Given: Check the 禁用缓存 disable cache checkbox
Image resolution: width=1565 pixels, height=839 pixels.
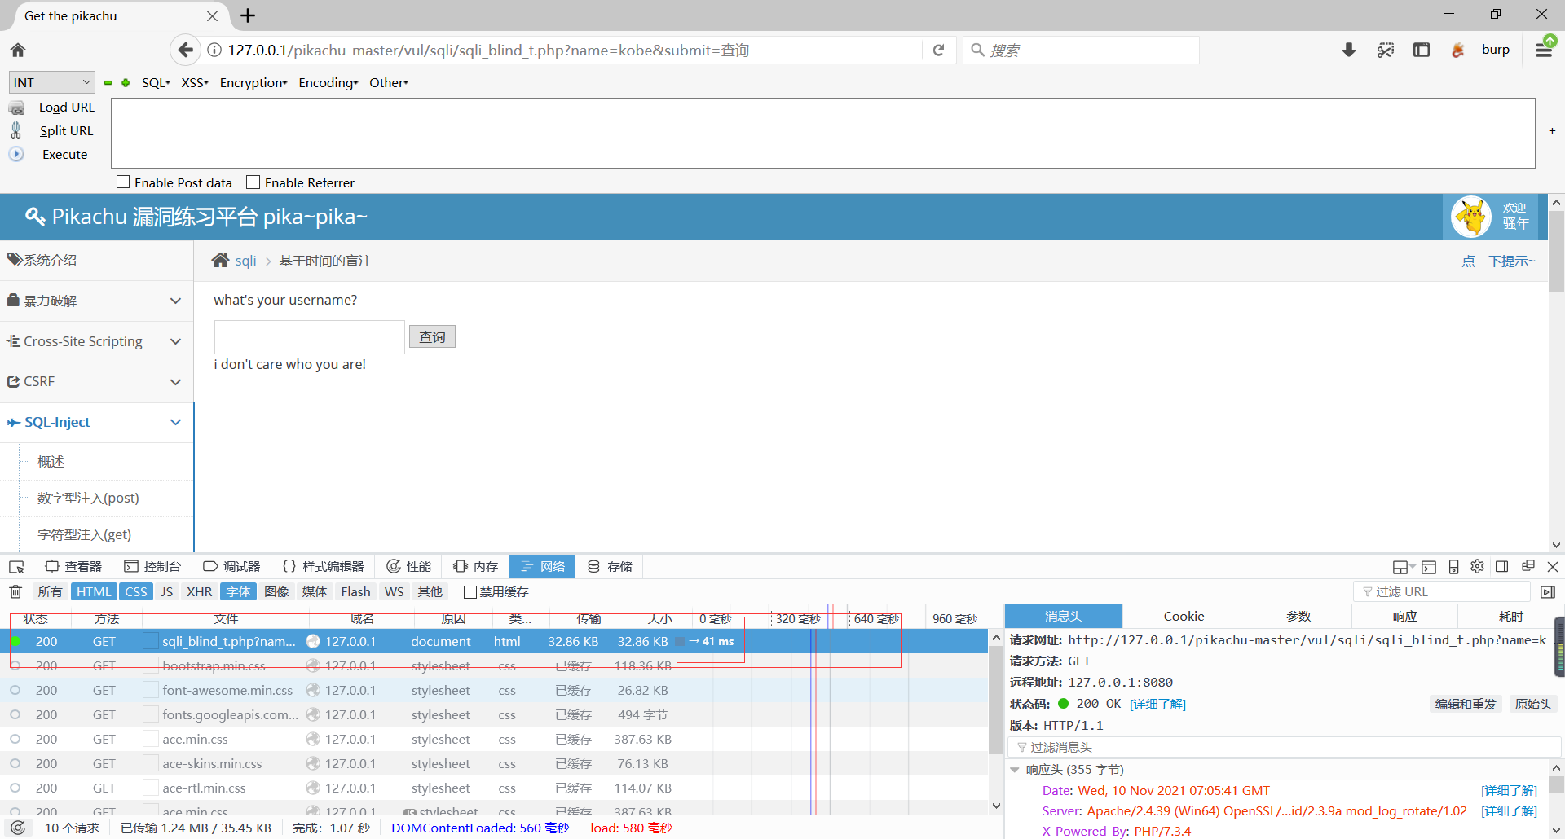Looking at the screenshot, I should click(x=469, y=592).
